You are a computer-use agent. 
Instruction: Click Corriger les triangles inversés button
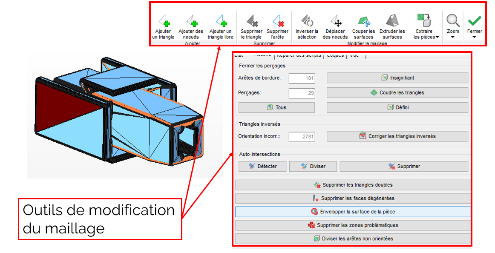pos(397,136)
